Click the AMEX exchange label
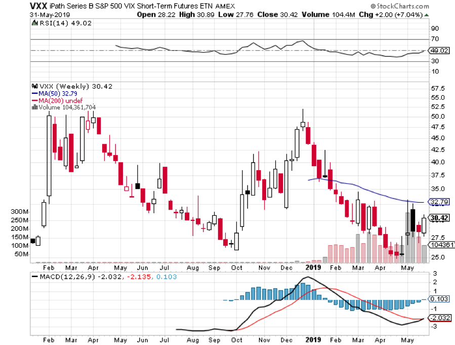455x345 pixels. pyautogui.click(x=225, y=6)
